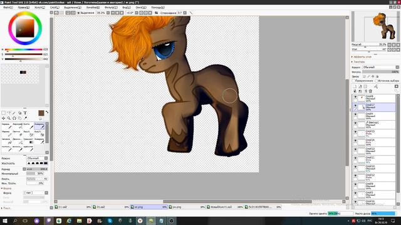Toggle visibility of Вектор1 layer
The width and height of the screenshot is (401, 225).
pyautogui.click(x=355, y=123)
